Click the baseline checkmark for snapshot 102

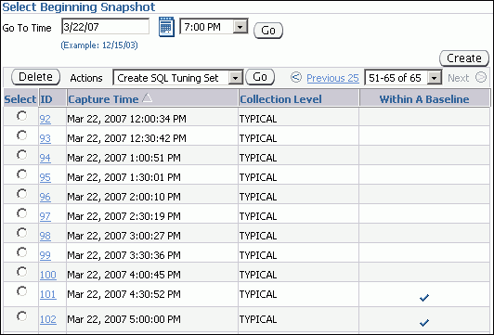(424, 322)
